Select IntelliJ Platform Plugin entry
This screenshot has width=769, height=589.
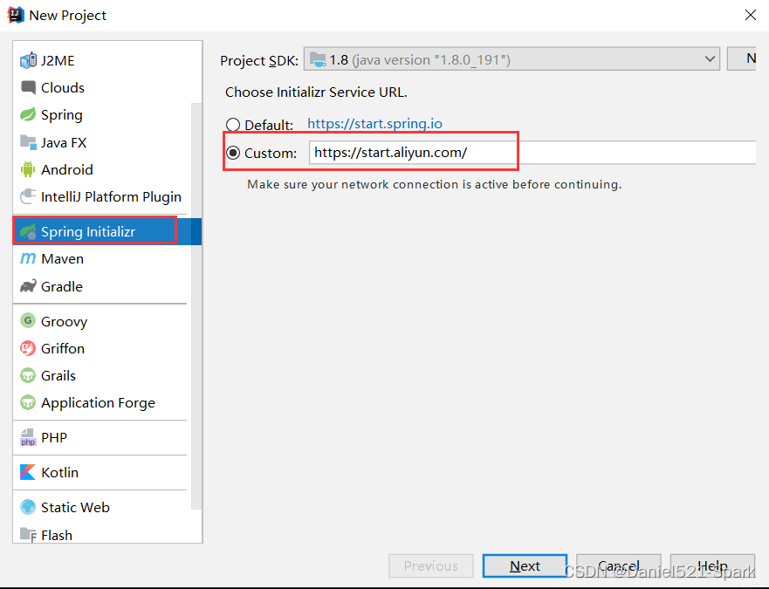pyautogui.click(x=102, y=196)
